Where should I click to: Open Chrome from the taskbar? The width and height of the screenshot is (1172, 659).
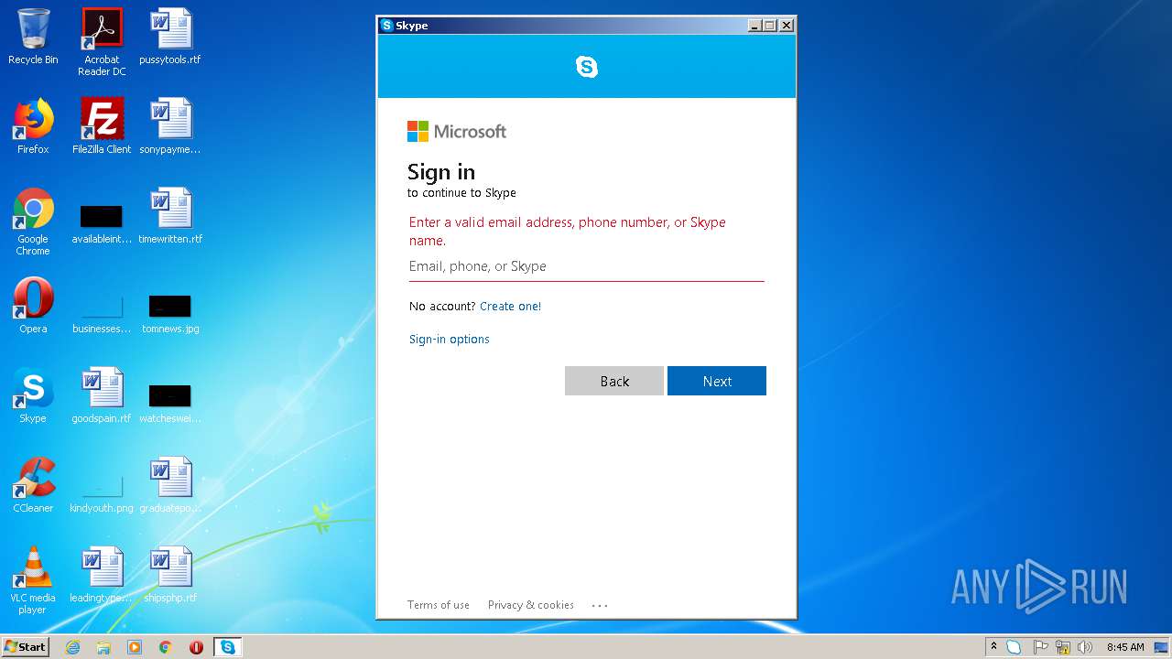tap(166, 647)
